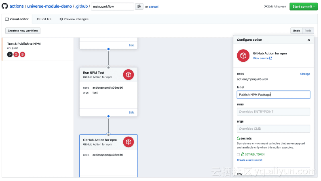Open the .github breadcrumb link
This screenshot has width=321, height=181.
(x=82, y=6)
